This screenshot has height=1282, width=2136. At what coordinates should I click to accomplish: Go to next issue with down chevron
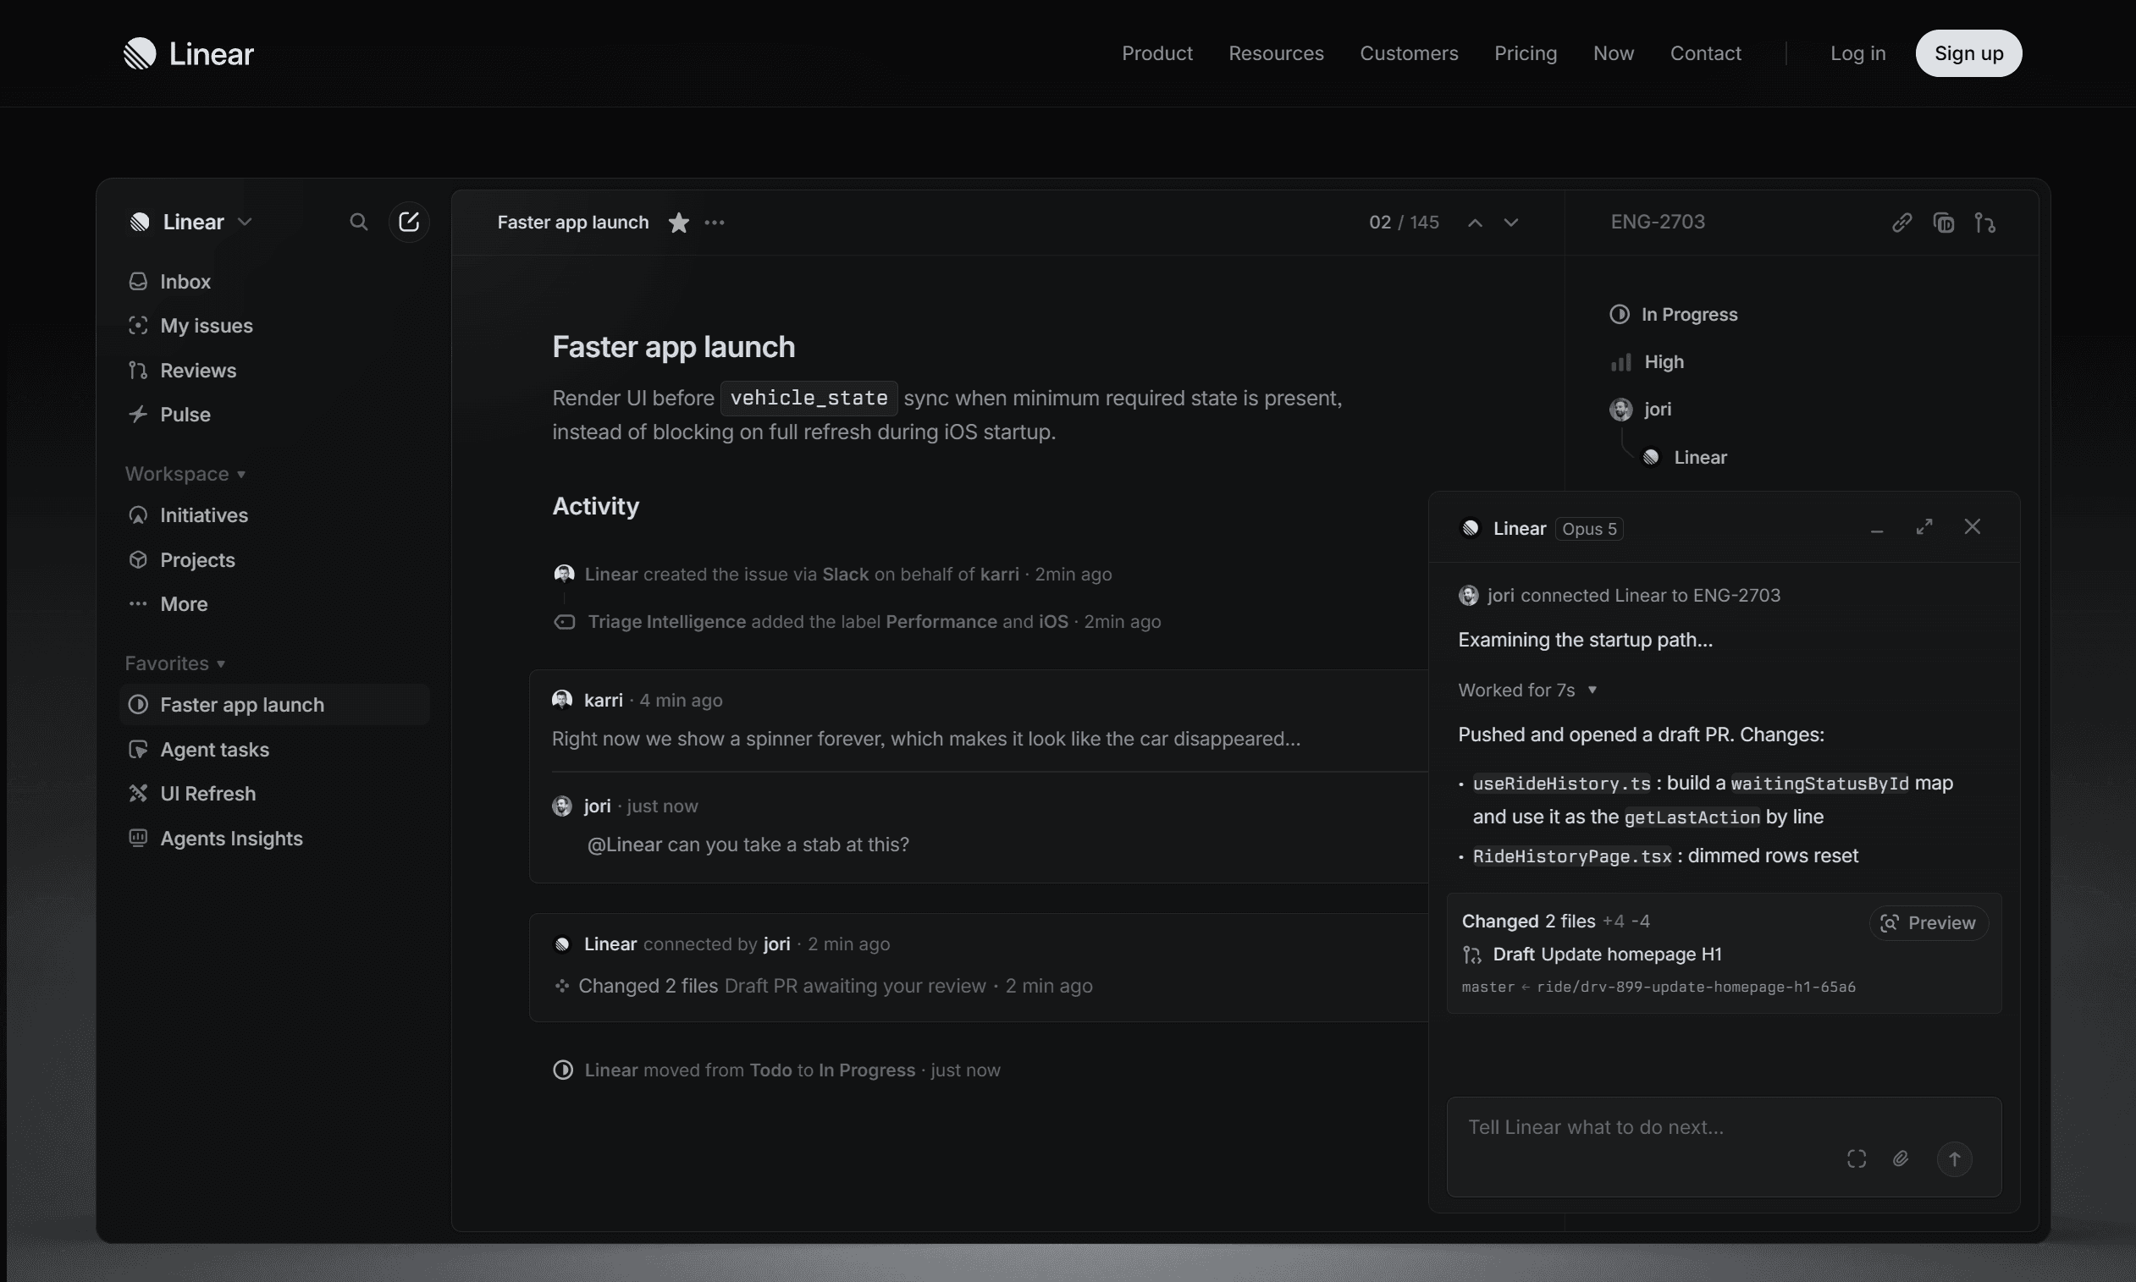(x=1510, y=223)
